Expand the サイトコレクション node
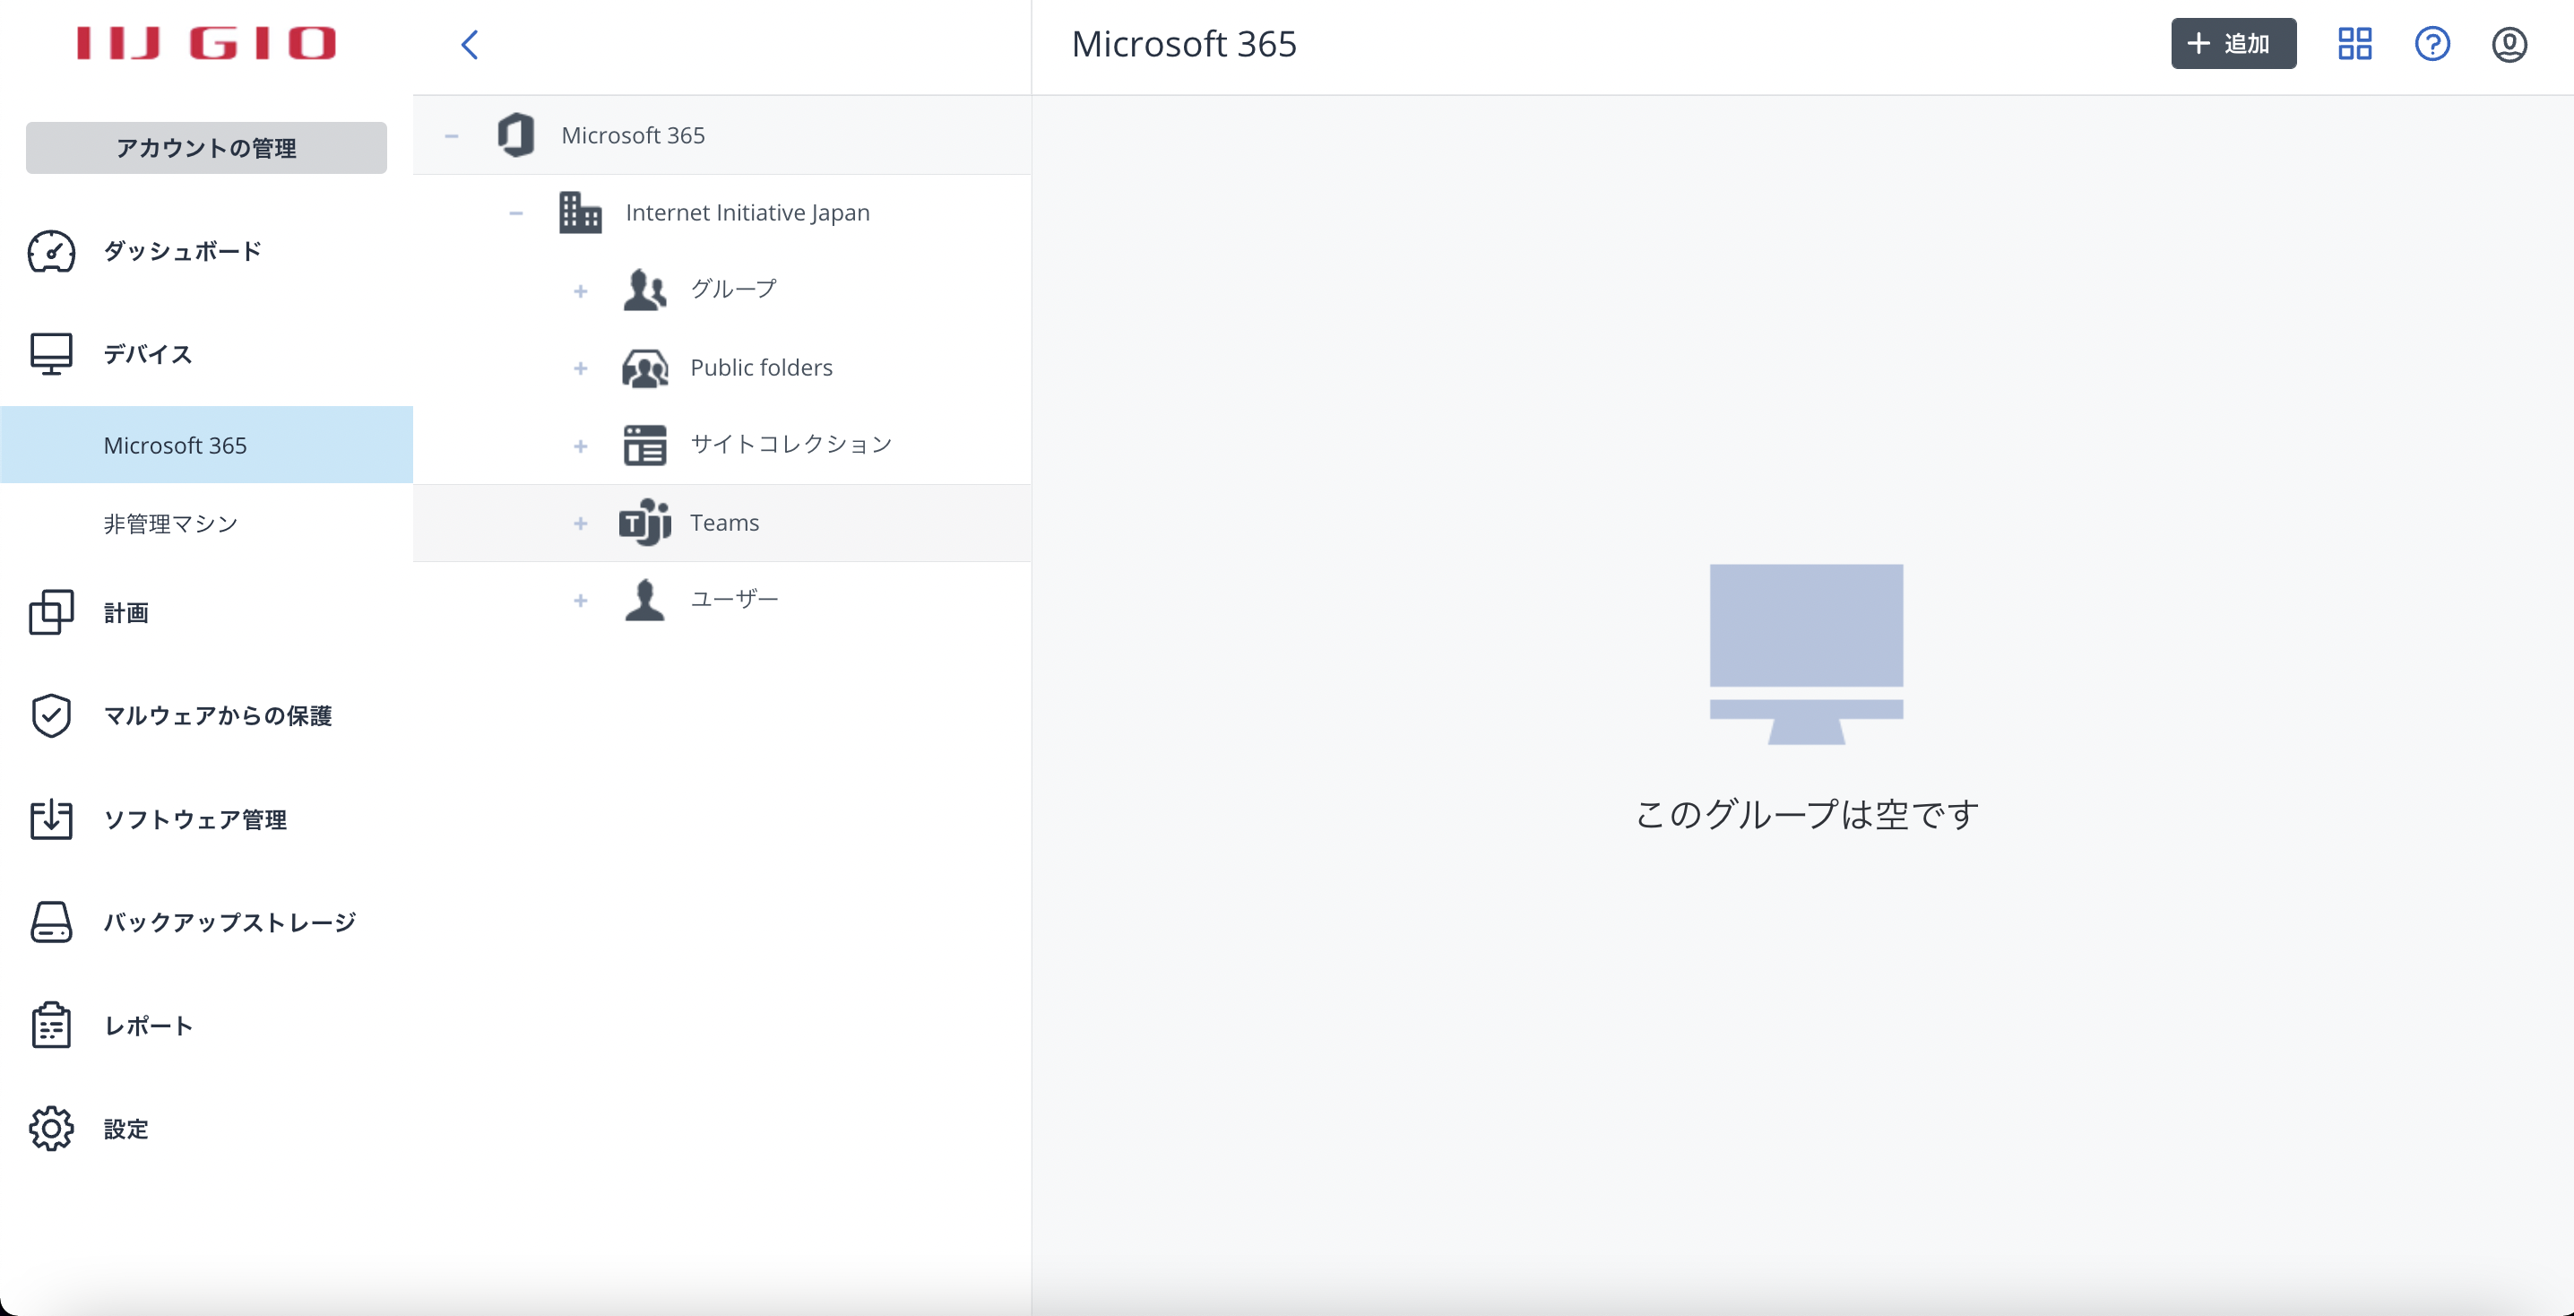This screenshot has height=1316, width=2574. pos(581,446)
